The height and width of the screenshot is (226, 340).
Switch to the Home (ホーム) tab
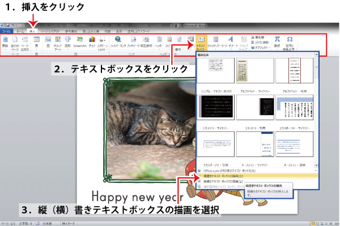(20, 31)
